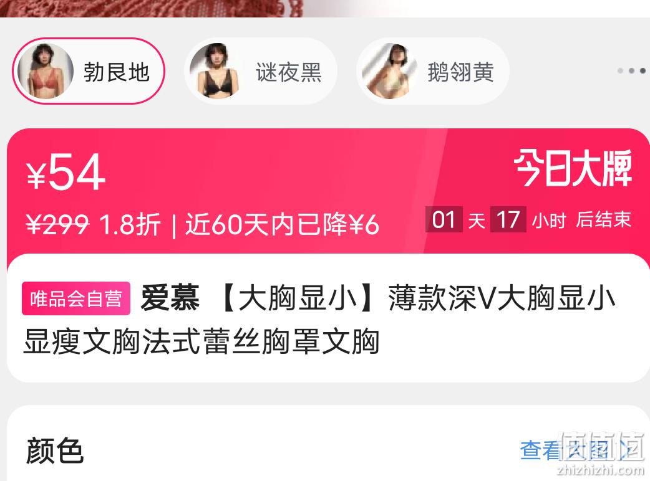Open the 近60天内已降¥6 price drop info
Image resolution: width=650 pixels, height=481 pixels.
pyautogui.click(x=282, y=224)
